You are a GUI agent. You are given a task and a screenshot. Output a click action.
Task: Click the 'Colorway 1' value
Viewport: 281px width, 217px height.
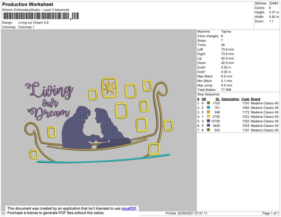[26, 27]
